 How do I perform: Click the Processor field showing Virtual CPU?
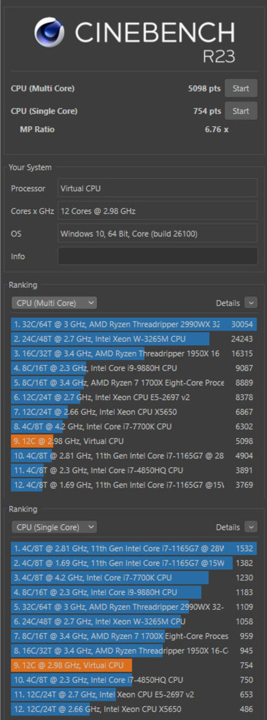point(158,188)
